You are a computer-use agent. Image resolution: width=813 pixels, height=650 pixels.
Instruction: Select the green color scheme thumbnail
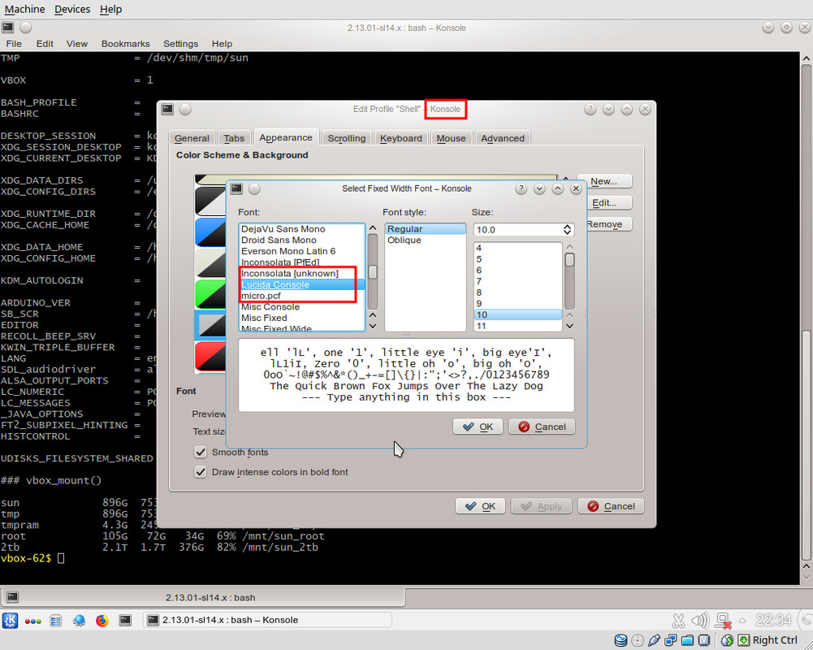click(x=211, y=294)
